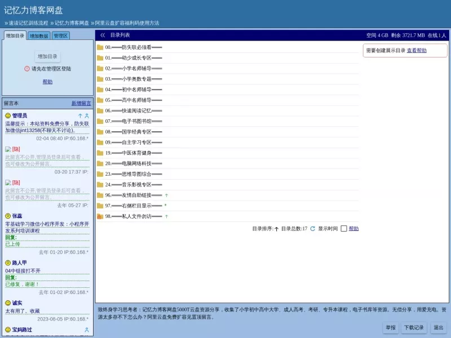This screenshot has width=451, height=338.
Task: Click site title 记忆力博客网盘
Action: 33,10
